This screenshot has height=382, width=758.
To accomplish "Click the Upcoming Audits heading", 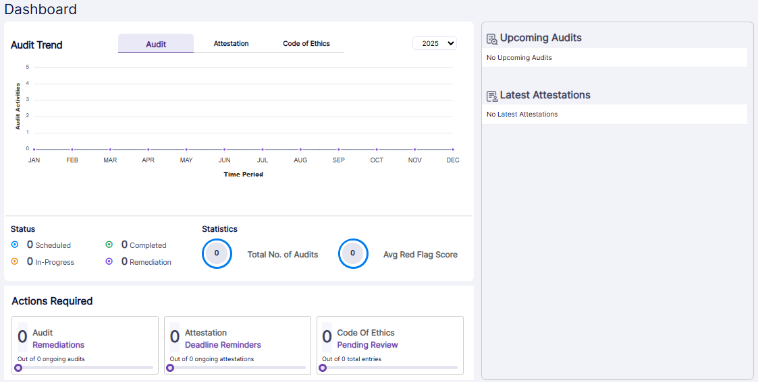I will point(541,38).
